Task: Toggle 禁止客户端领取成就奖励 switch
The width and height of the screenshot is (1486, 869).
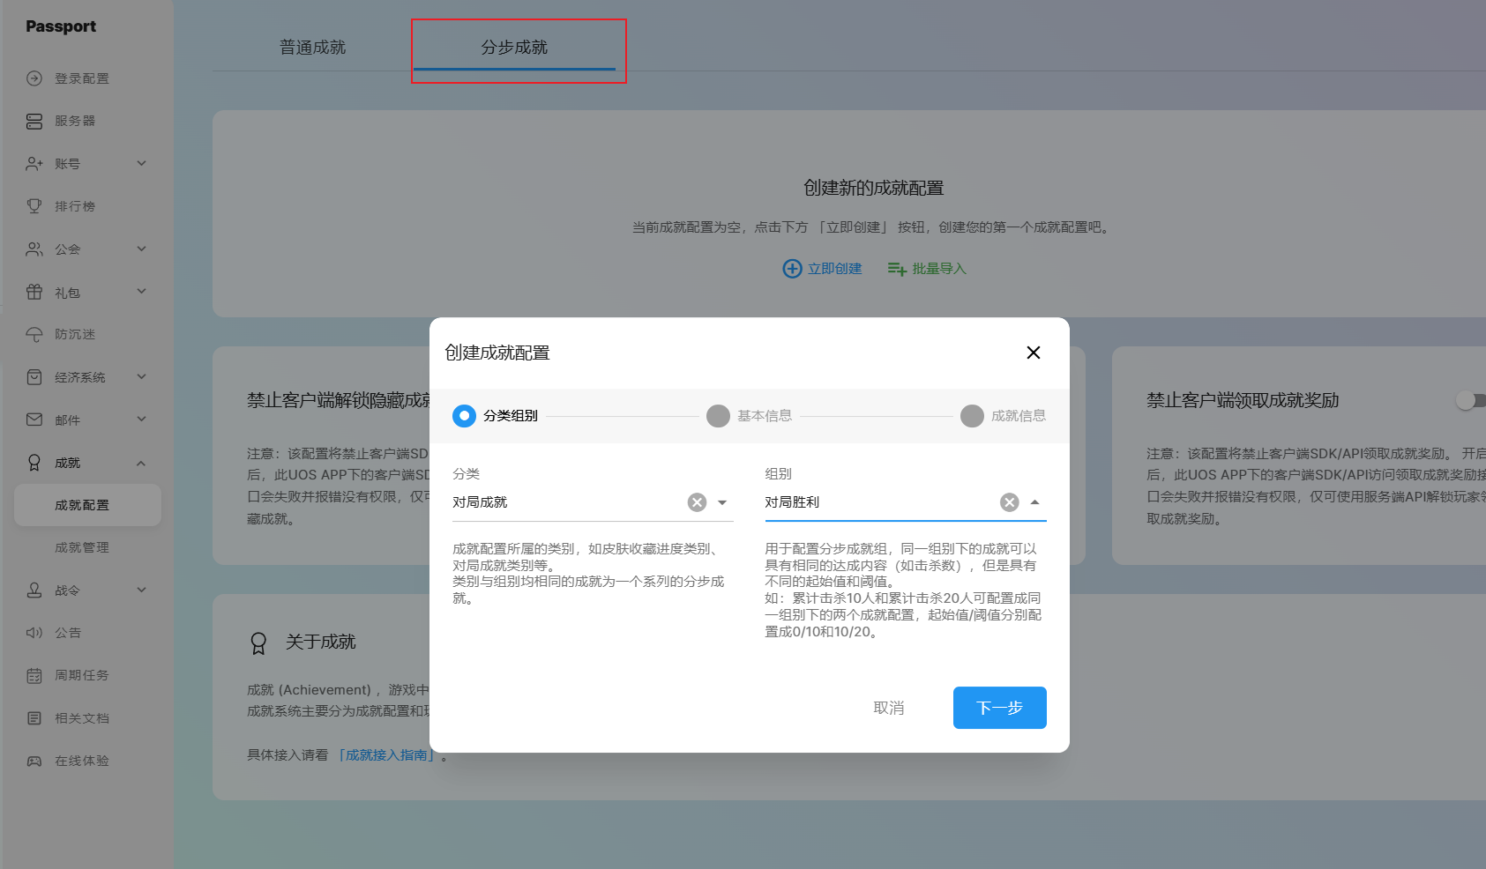Action: (1469, 401)
